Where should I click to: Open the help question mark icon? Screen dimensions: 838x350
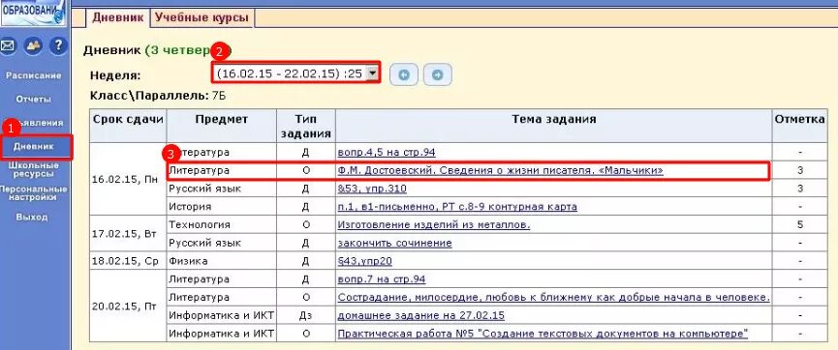[58, 45]
